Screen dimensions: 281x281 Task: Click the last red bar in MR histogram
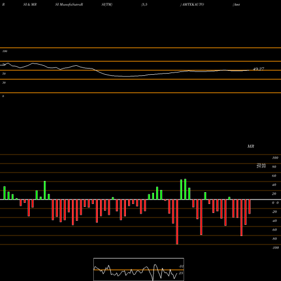pyautogui.click(x=250, y=207)
